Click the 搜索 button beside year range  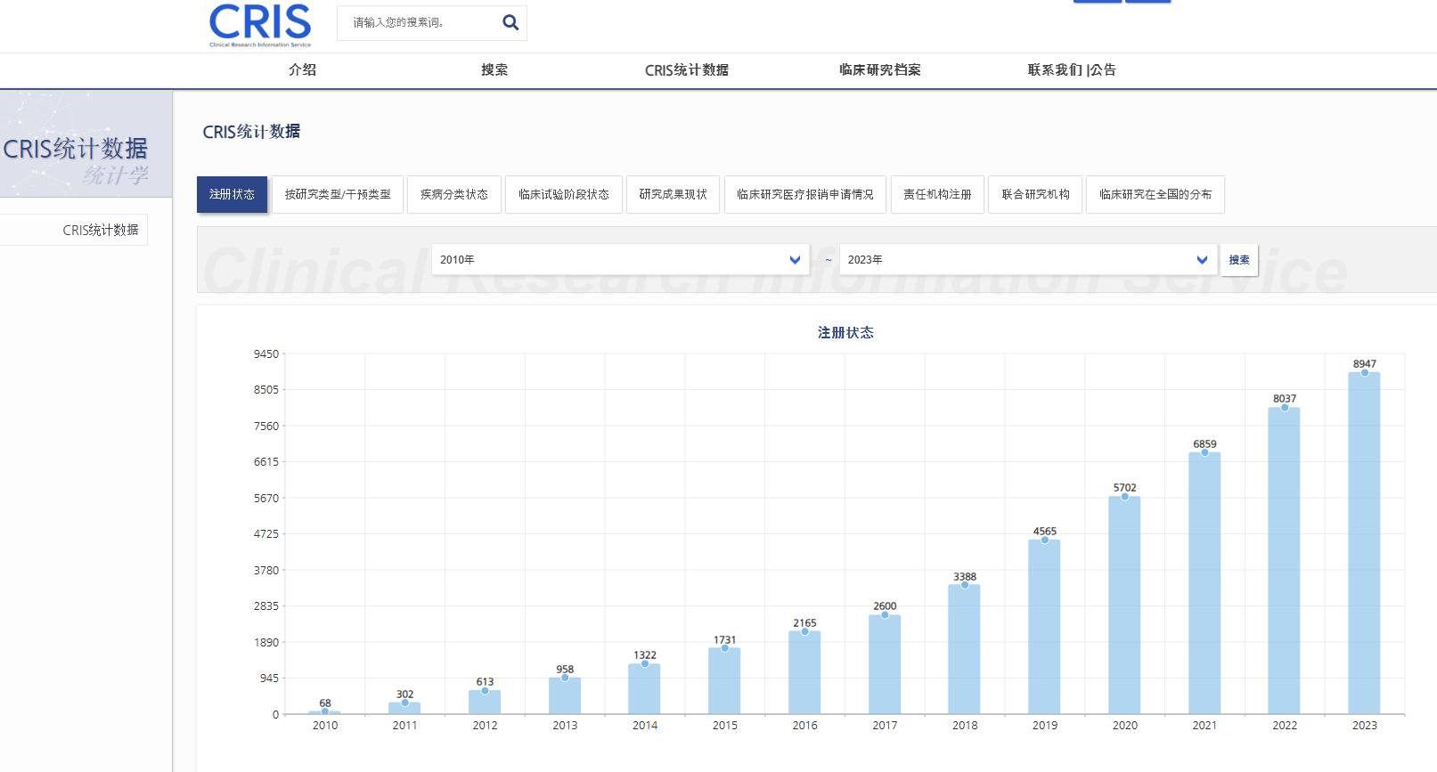pos(1238,260)
